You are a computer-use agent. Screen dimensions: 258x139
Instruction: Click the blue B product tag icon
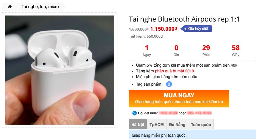(x=169, y=84)
